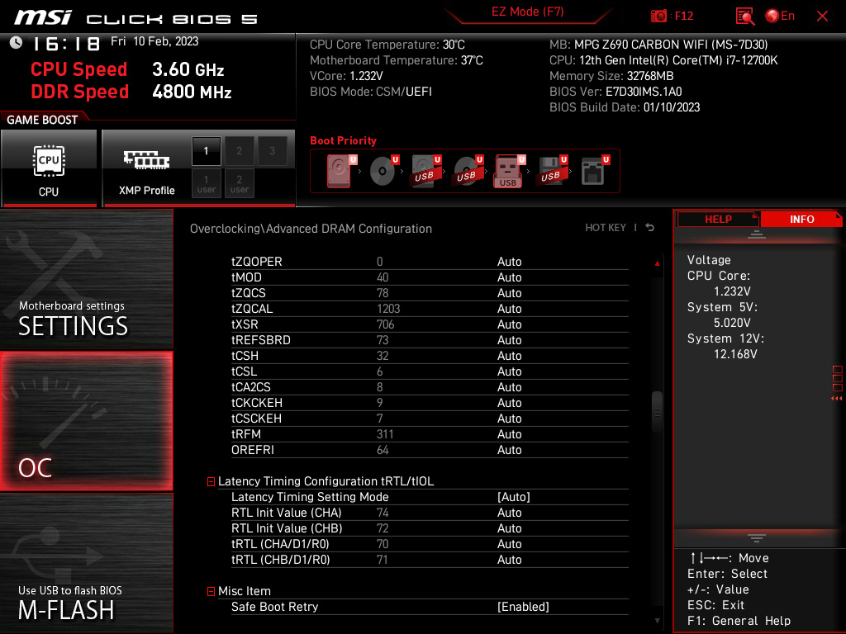Grab the settings list scrollbar thumb

click(x=657, y=412)
